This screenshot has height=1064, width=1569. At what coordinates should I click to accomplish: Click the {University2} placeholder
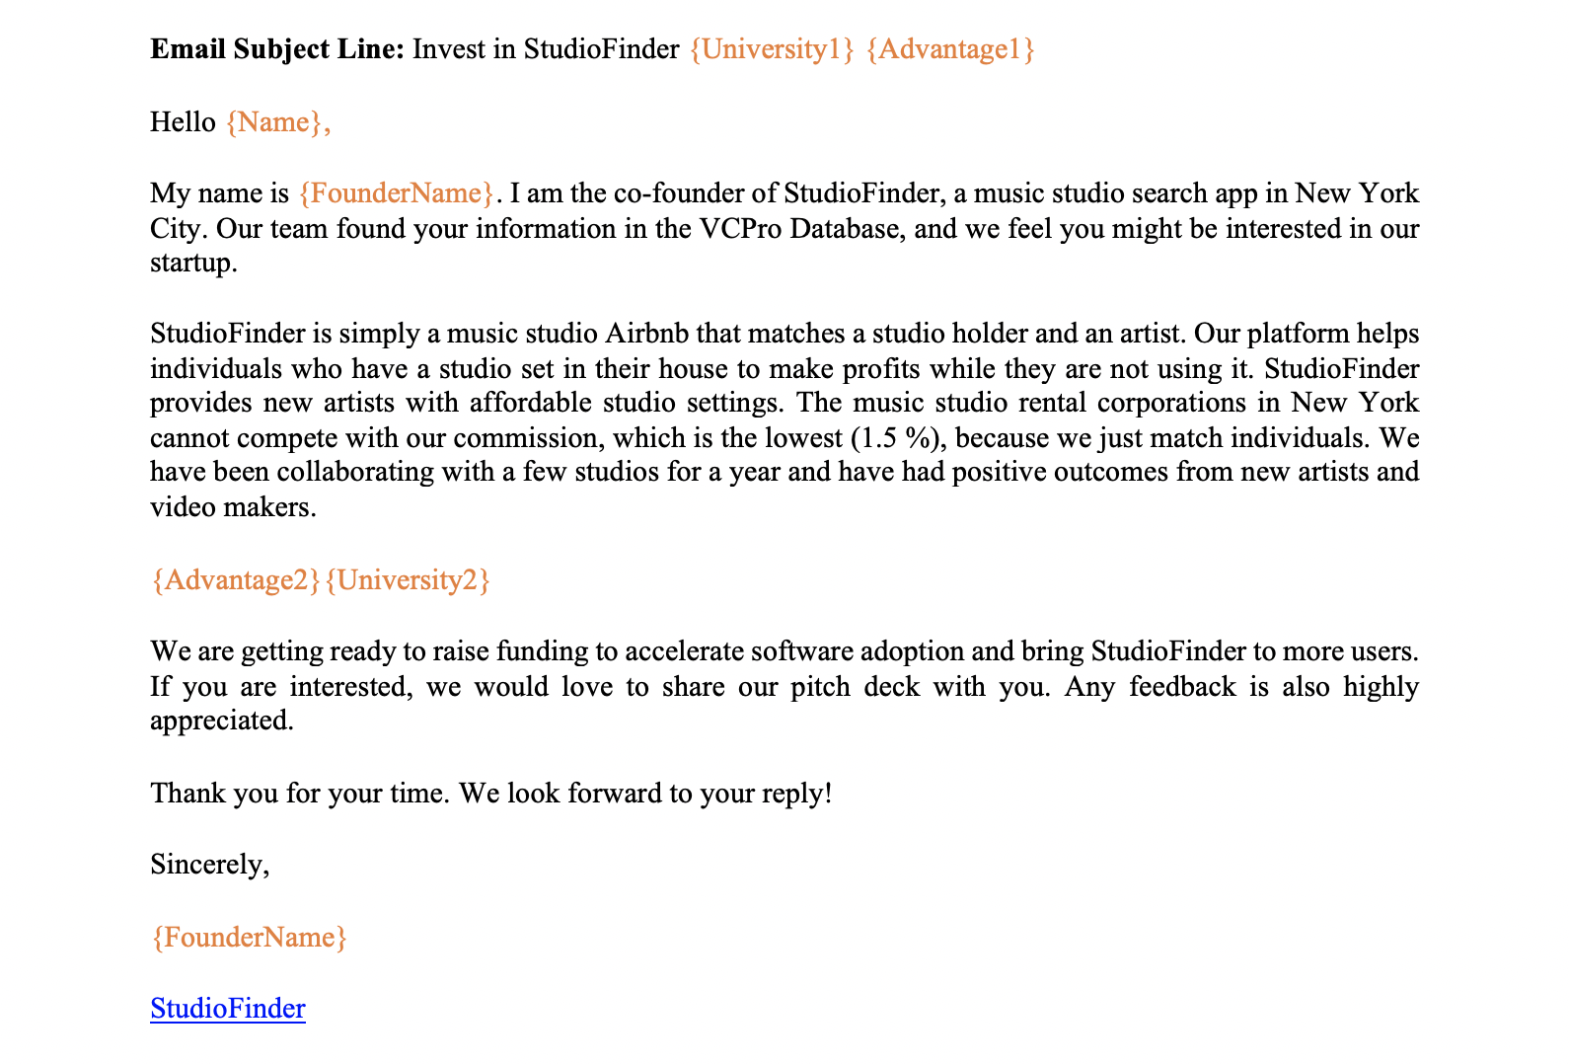coord(407,580)
